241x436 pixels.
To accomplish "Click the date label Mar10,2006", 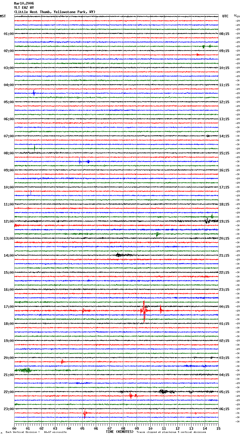I will click(24, 3).
